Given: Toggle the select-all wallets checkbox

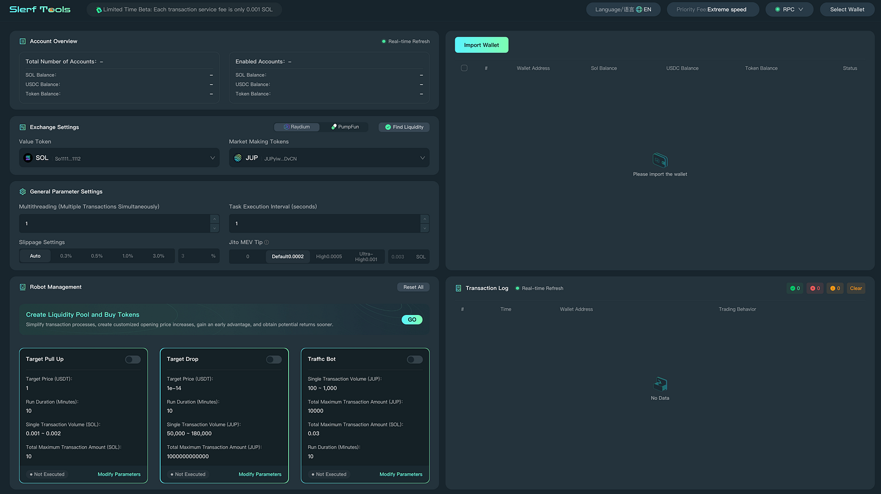Looking at the screenshot, I should click(x=464, y=68).
